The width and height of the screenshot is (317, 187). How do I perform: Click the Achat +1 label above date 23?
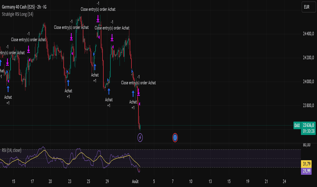coord(68,93)
